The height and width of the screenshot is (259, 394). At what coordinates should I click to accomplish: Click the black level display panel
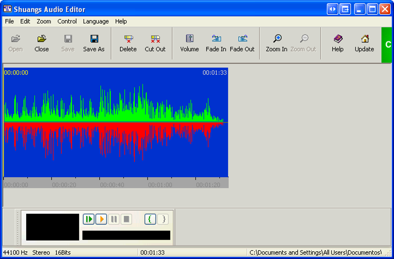(53, 227)
